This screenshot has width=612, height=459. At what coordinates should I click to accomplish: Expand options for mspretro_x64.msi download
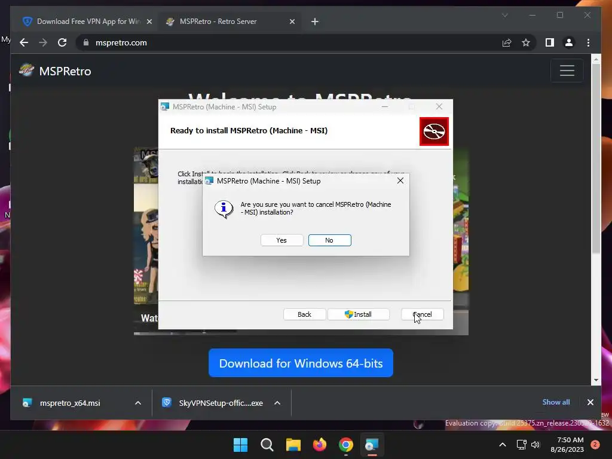(138, 403)
